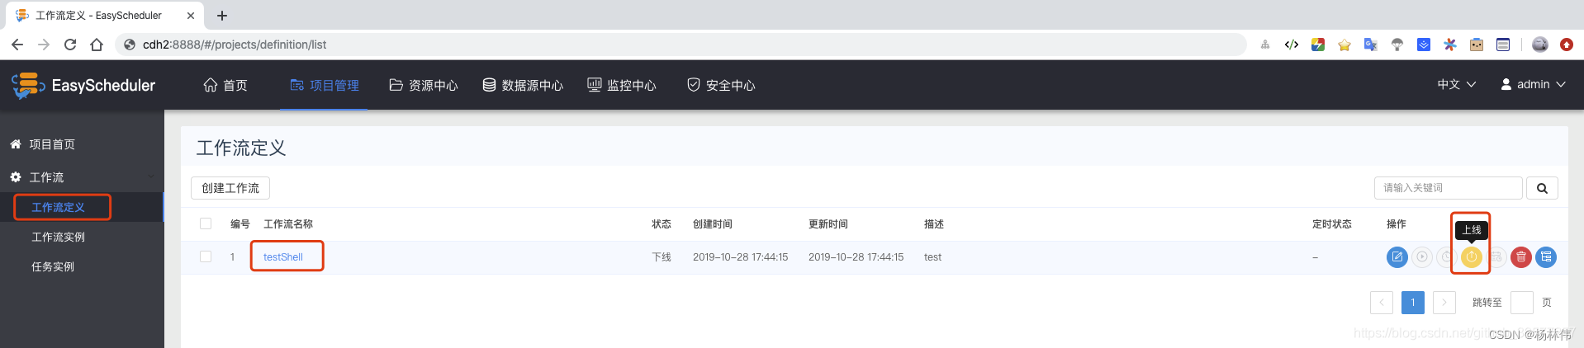Click the Google Translate extension icon

[1371, 45]
